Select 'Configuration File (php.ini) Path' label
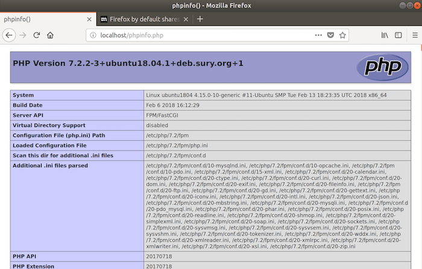The image size is (422, 269). coord(59,135)
